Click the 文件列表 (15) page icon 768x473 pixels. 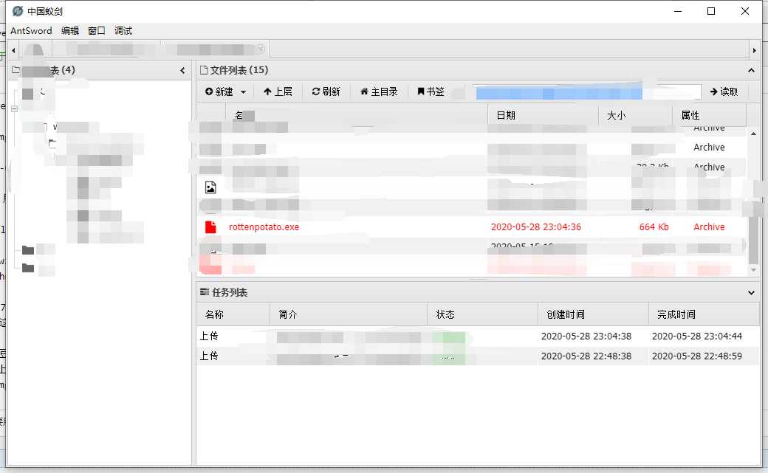(204, 71)
